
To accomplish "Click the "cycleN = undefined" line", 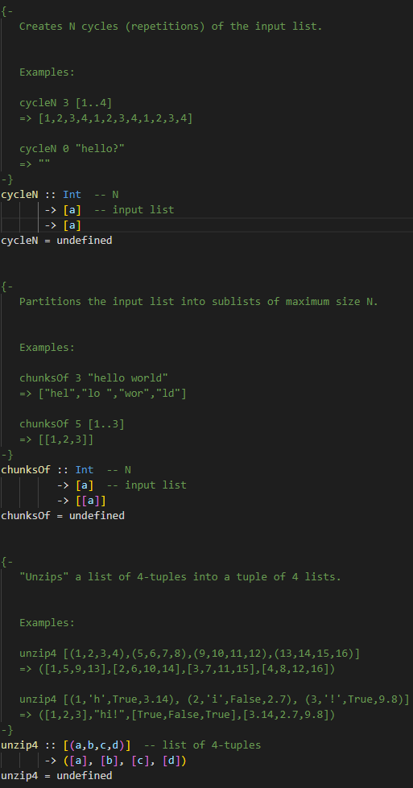I will click(56, 241).
